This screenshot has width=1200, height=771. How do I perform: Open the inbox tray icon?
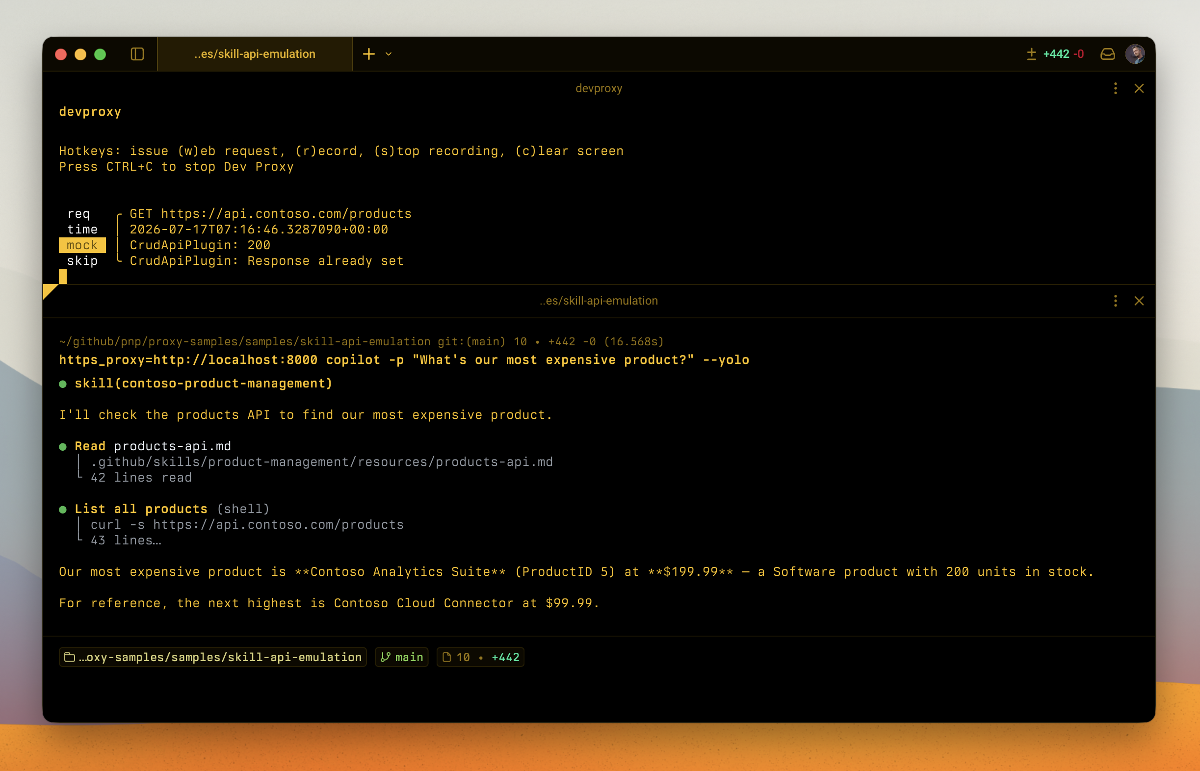pyautogui.click(x=1107, y=54)
